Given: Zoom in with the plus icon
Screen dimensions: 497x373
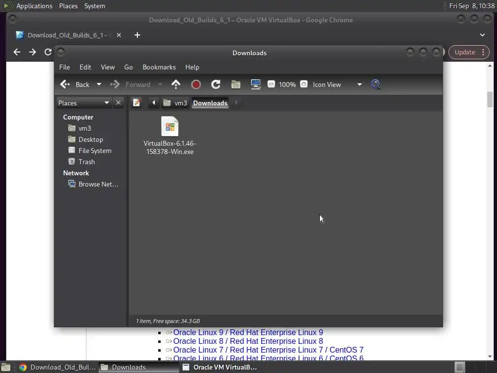Looking at the screenshot, I should [304, 84].
